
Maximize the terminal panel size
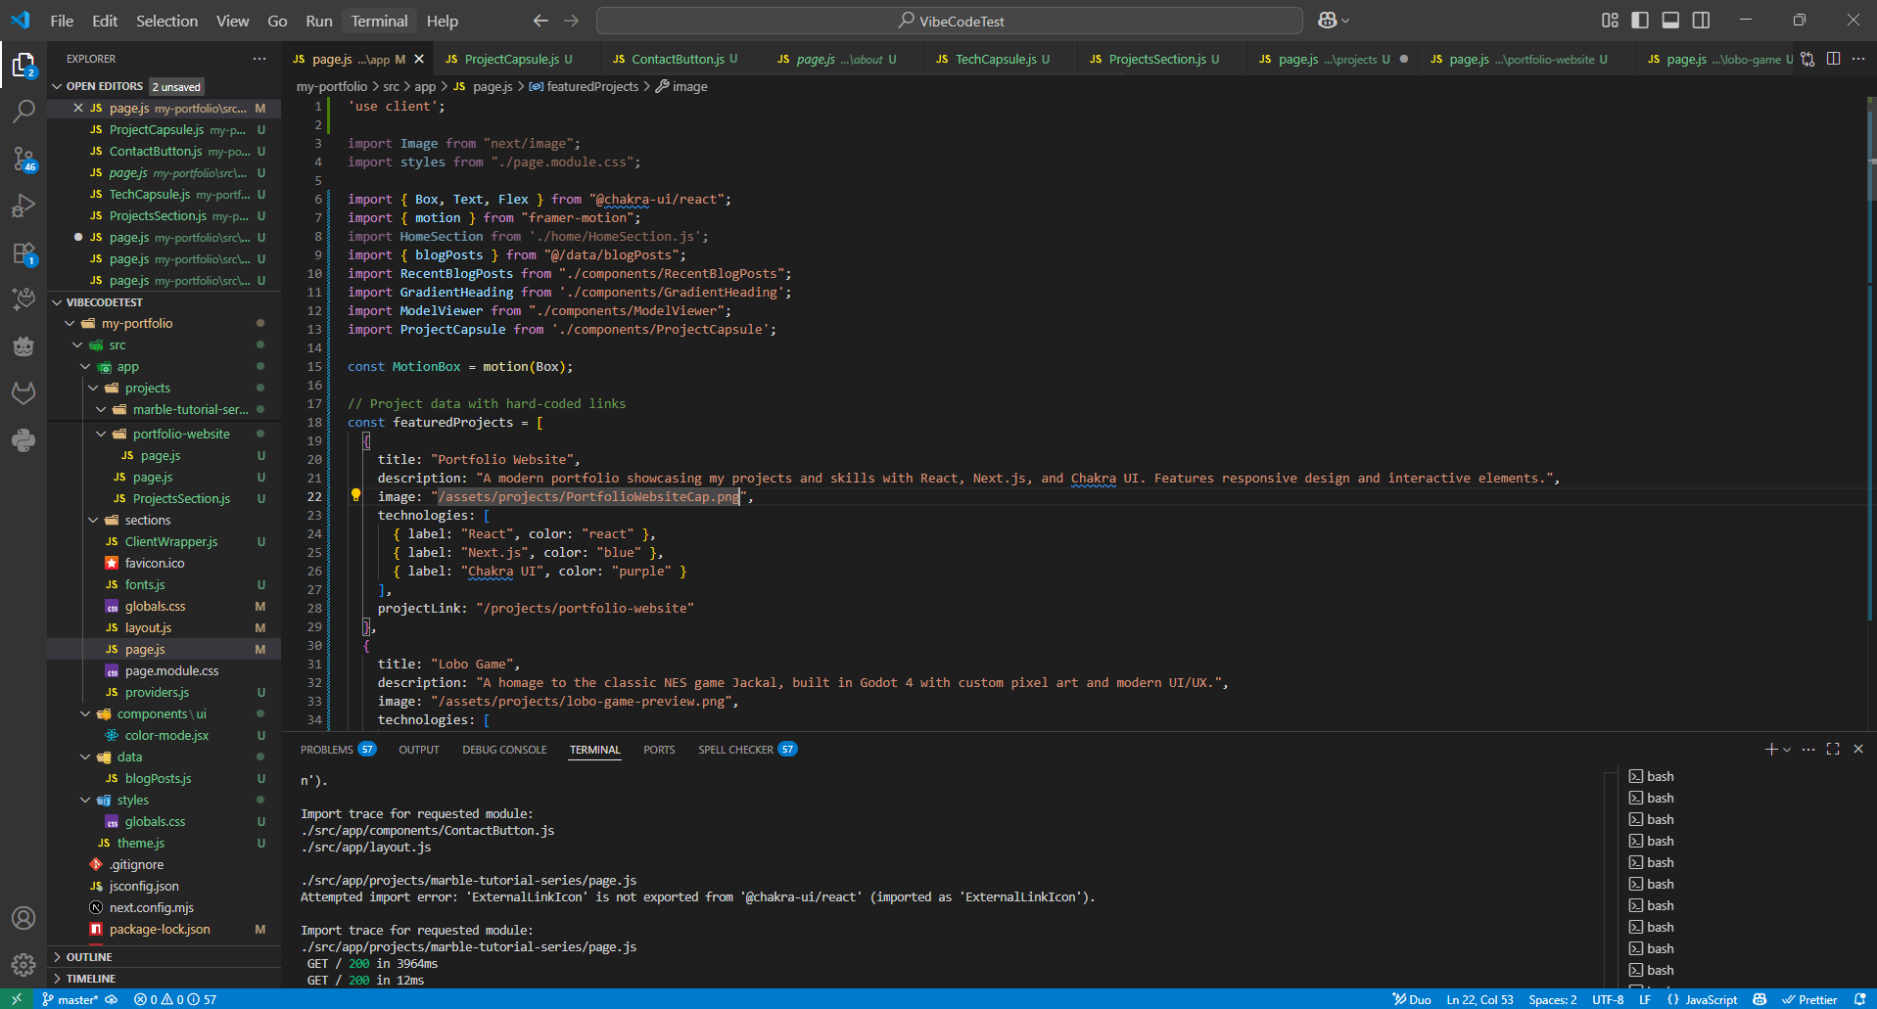[x=1833, y=749]
